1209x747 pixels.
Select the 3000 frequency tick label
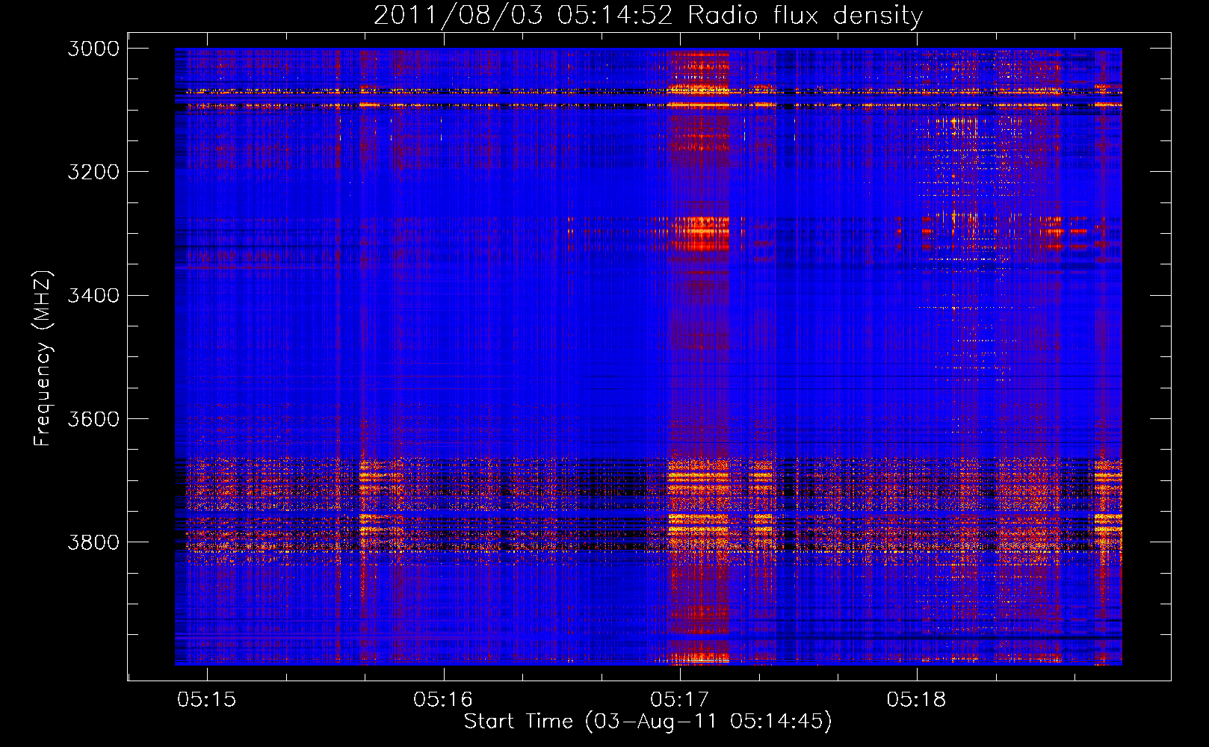(93, 49)
